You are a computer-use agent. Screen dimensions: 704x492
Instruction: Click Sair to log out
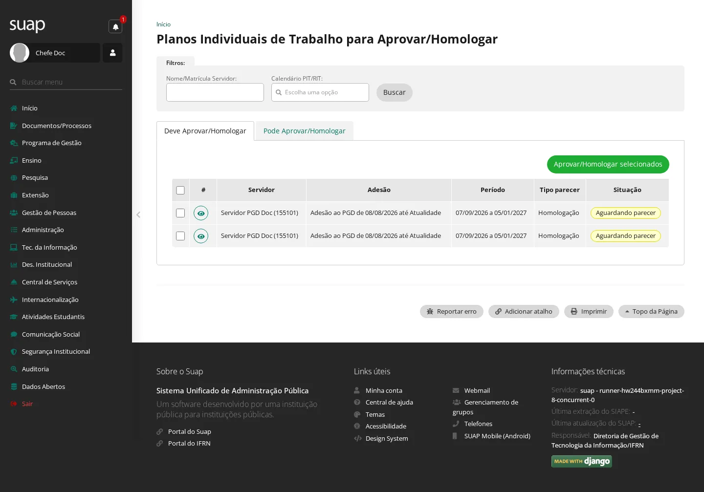coord(27,404)
